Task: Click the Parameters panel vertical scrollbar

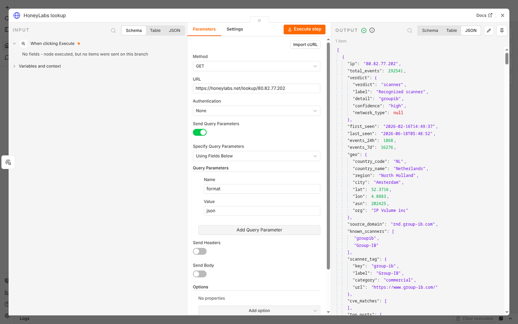Action: click(x=328, y=156)
